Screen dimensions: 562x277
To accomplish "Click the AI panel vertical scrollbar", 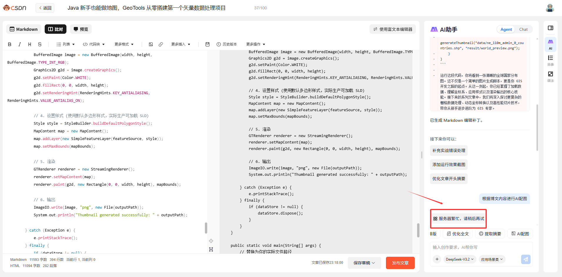I will point(537,128).
